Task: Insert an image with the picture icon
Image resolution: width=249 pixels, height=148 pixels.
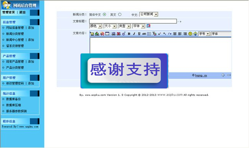Action: pos(92,34)
